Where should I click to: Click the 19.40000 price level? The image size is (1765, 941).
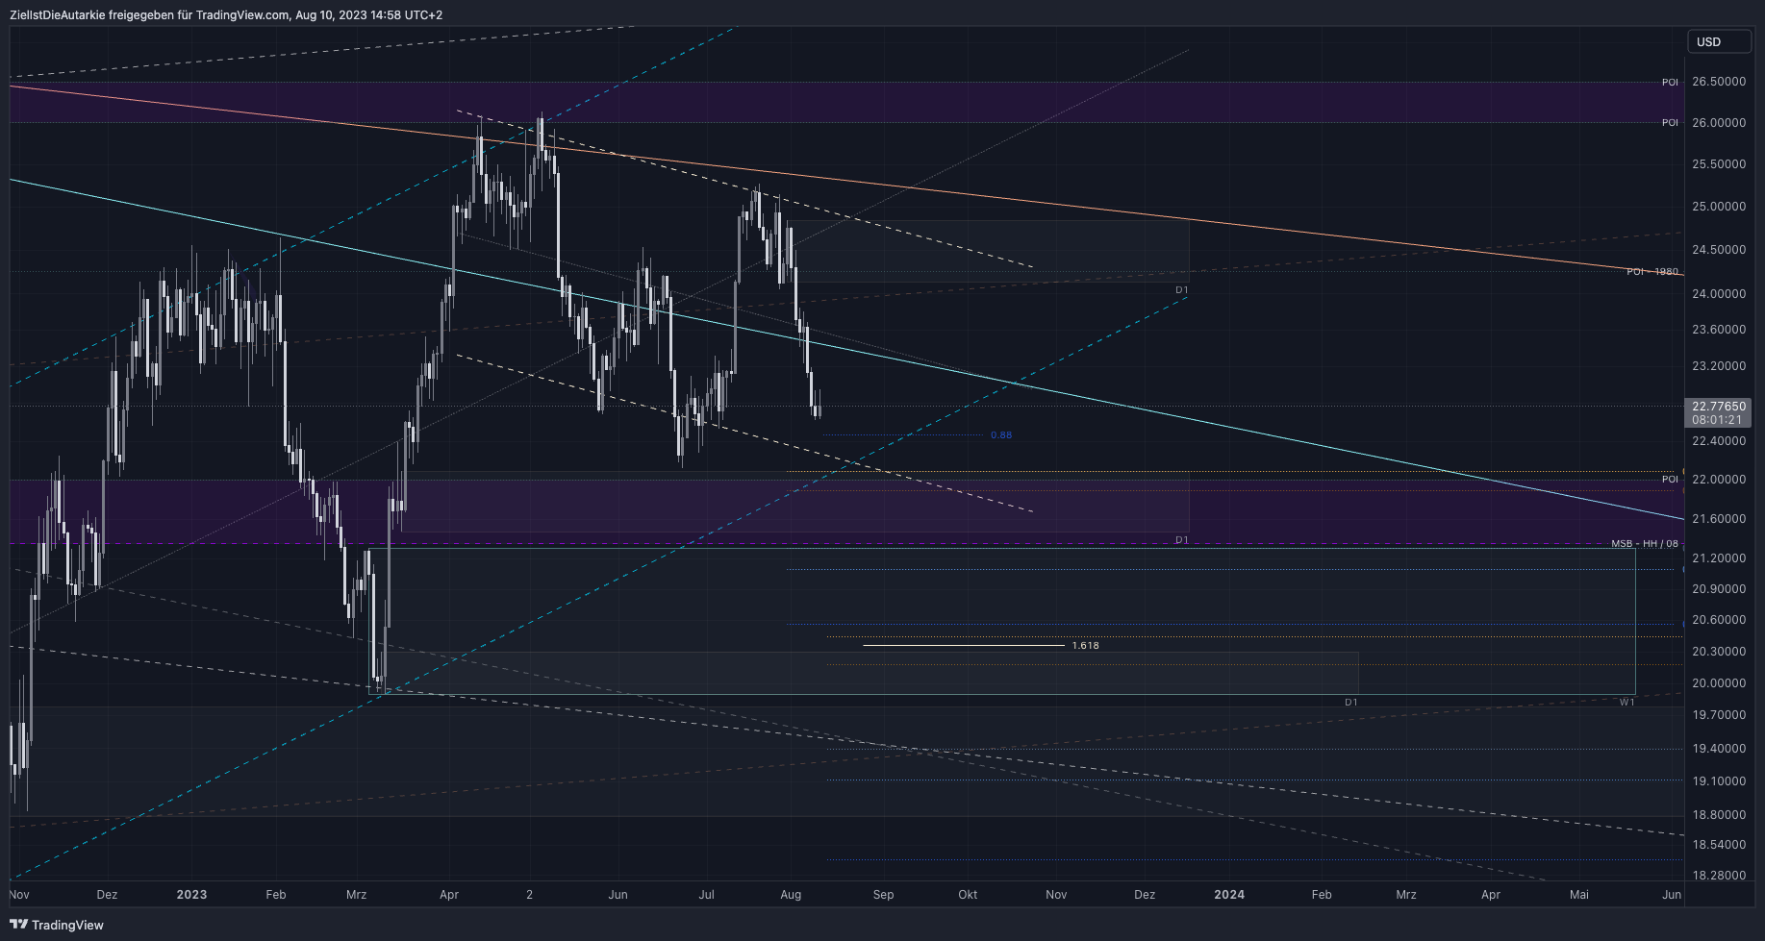tap(1719, 749)
